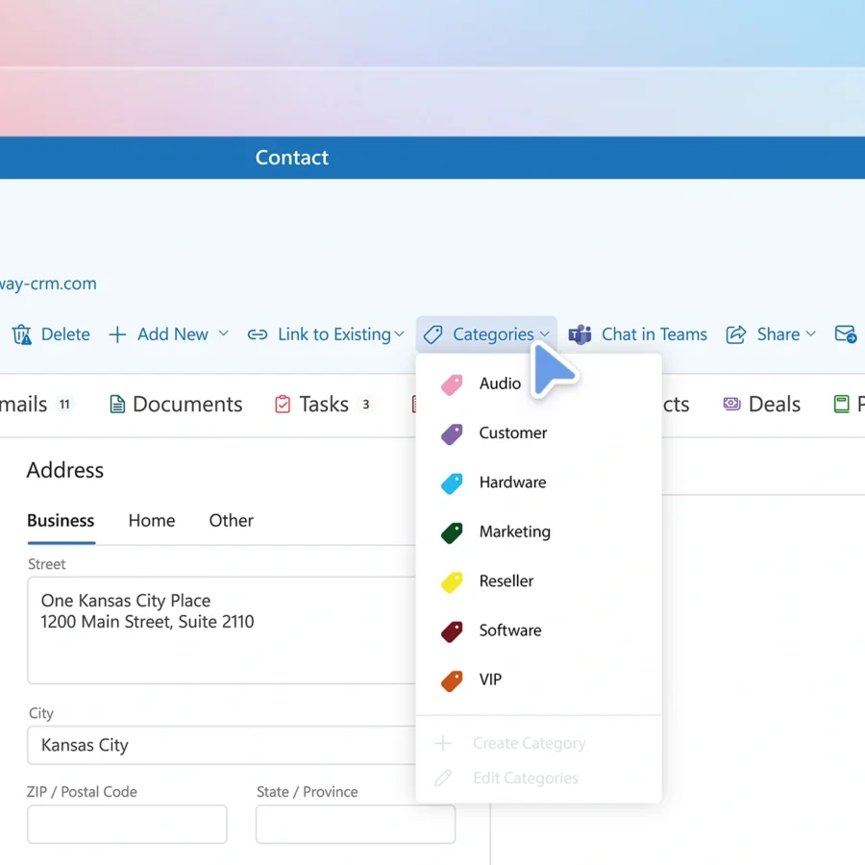Image resolution: width=865 pixels, height=865 pixels.
Task: Click the Delete trash icon
Action: click(x=21, y=334)
